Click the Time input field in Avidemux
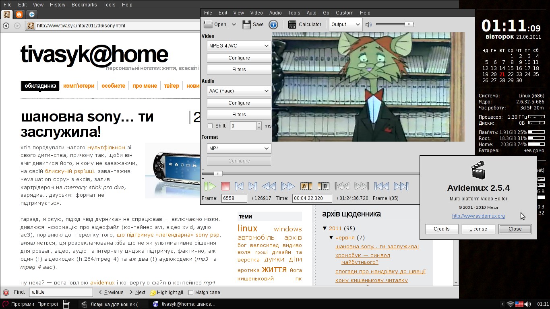 [312, 198]
